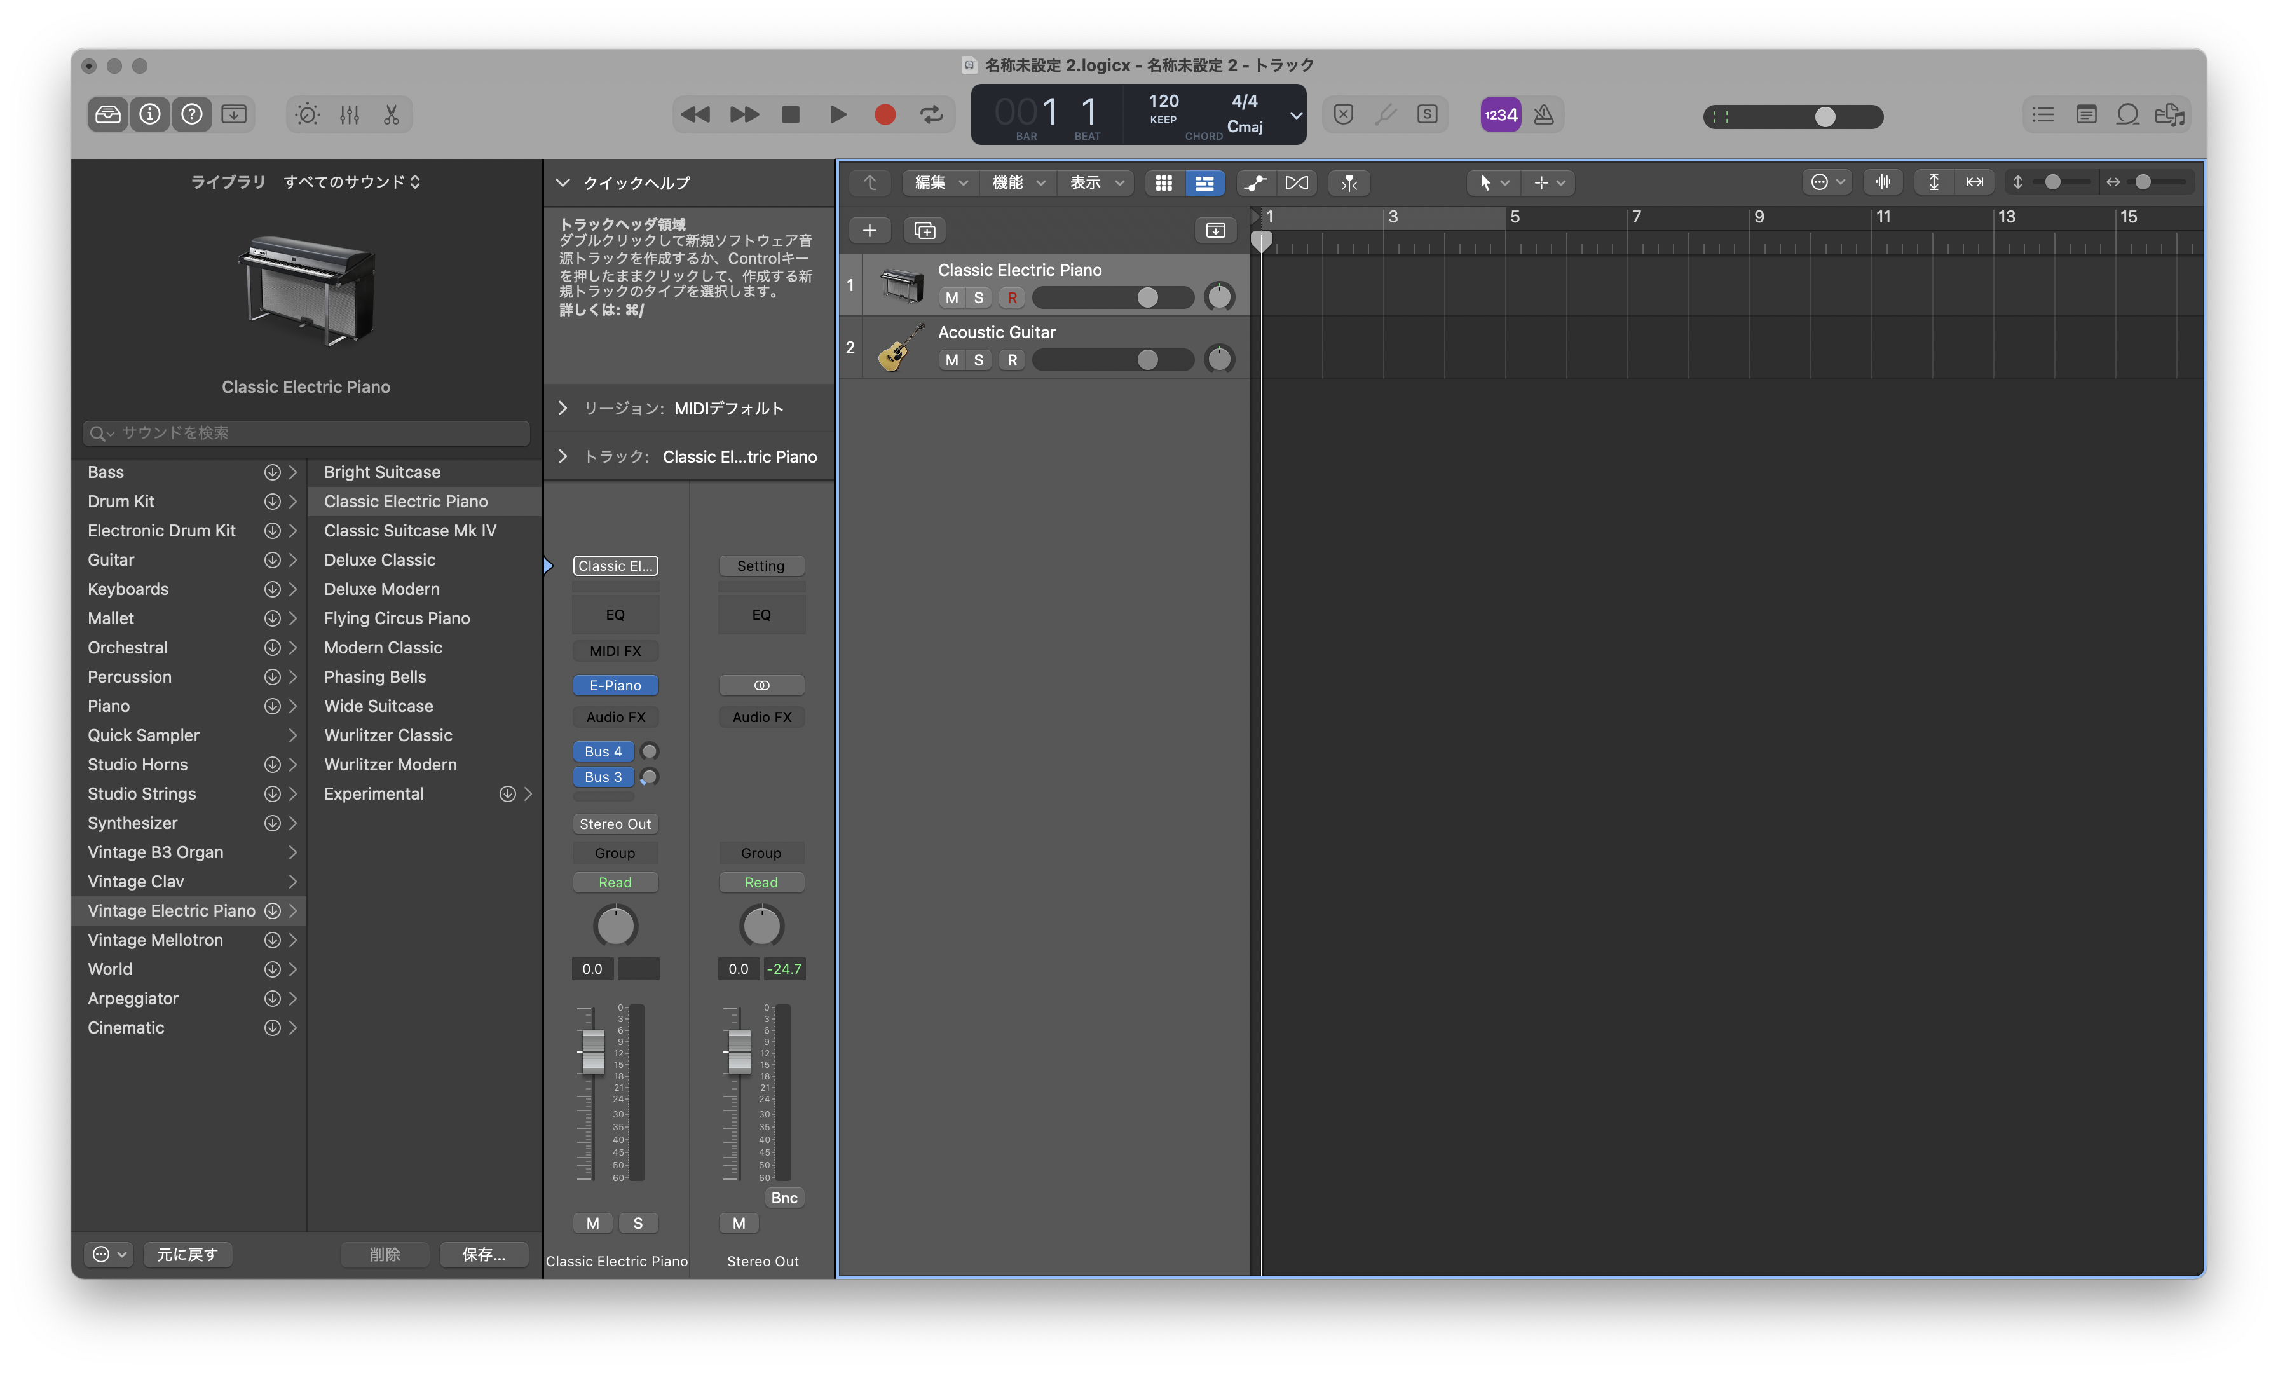Open the Scissors editors icon

pos(391,114)
